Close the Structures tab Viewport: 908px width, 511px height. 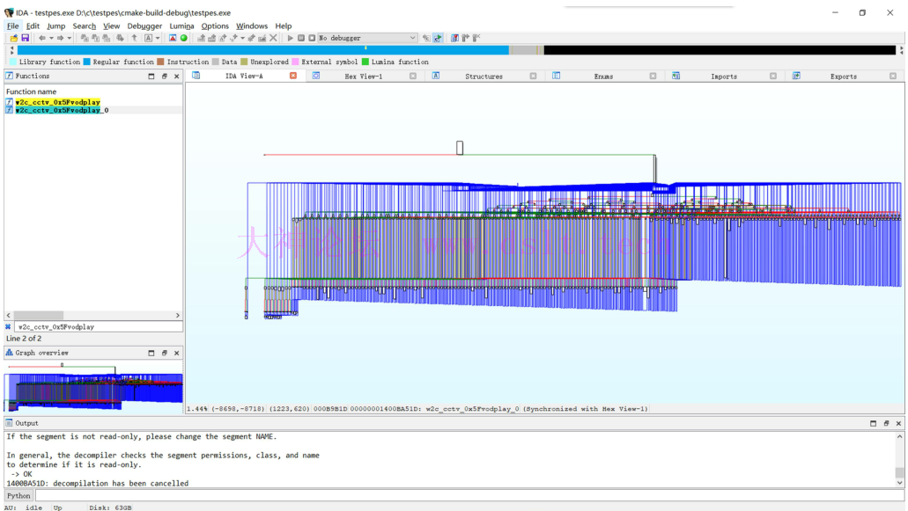(533, 76)
